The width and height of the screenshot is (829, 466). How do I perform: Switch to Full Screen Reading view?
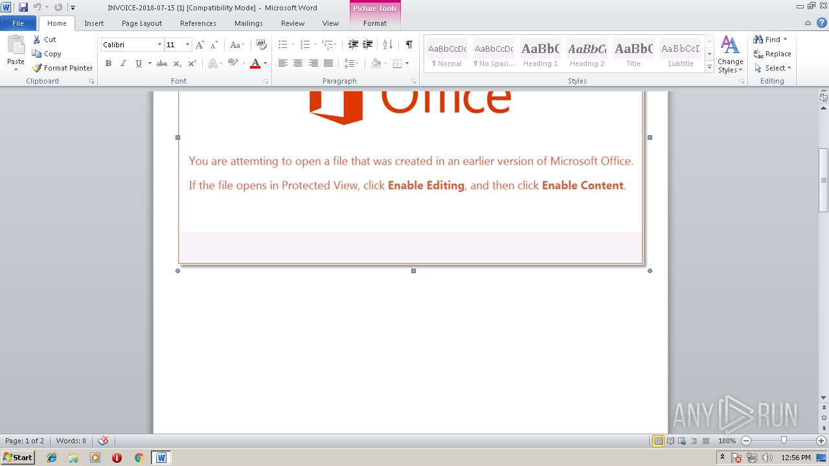670,441
